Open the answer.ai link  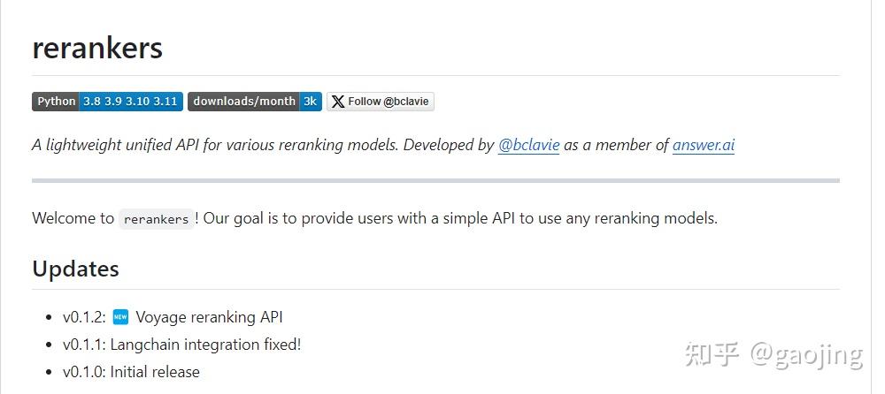click(703, 145)
